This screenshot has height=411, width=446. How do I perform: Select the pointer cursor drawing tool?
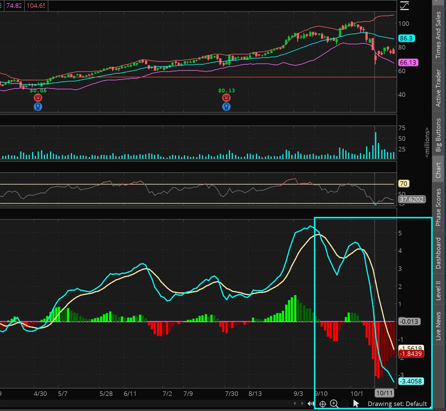[356, 404]
